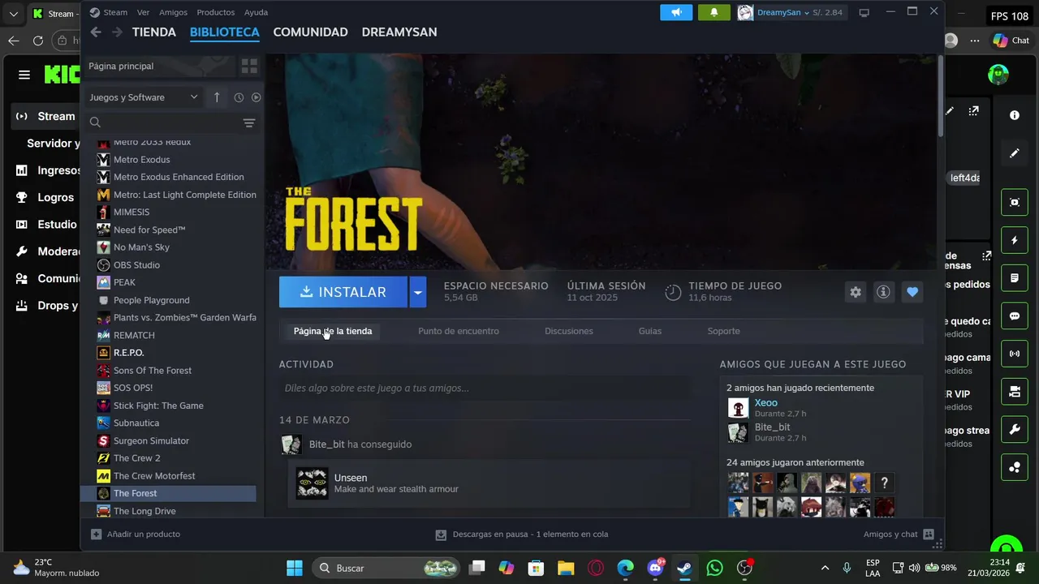Open DREAMYSAN profile tab
Image resolution: width=1039 pixels, height=584 pixels.
[399, 32]
